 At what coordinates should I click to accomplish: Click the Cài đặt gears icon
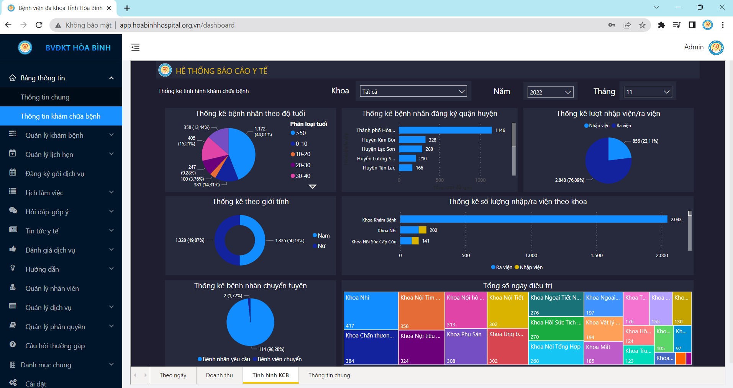pyautogui.click(x=13, y=383)
